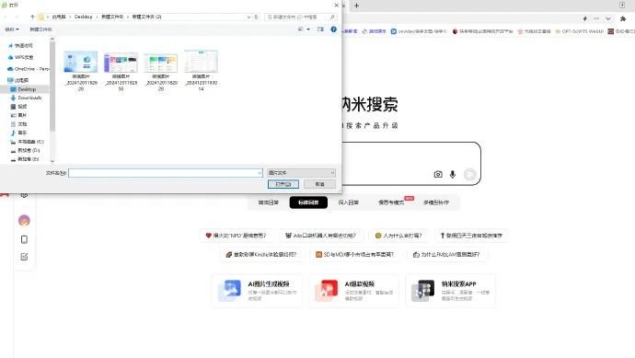635x358 pixels.
Task: Open the Organize dropdown in the dialog toolbar
Action: [12, 29]
